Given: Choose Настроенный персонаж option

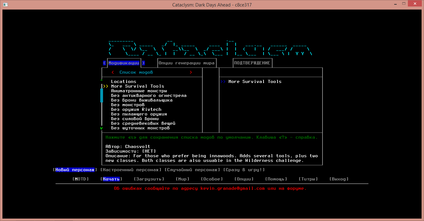Looking at the screenshot, I should pyautogui.click(x=131, y=170).
